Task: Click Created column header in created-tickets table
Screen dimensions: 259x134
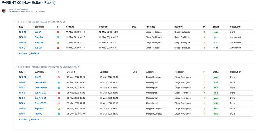Action: [x=70, y=27]
